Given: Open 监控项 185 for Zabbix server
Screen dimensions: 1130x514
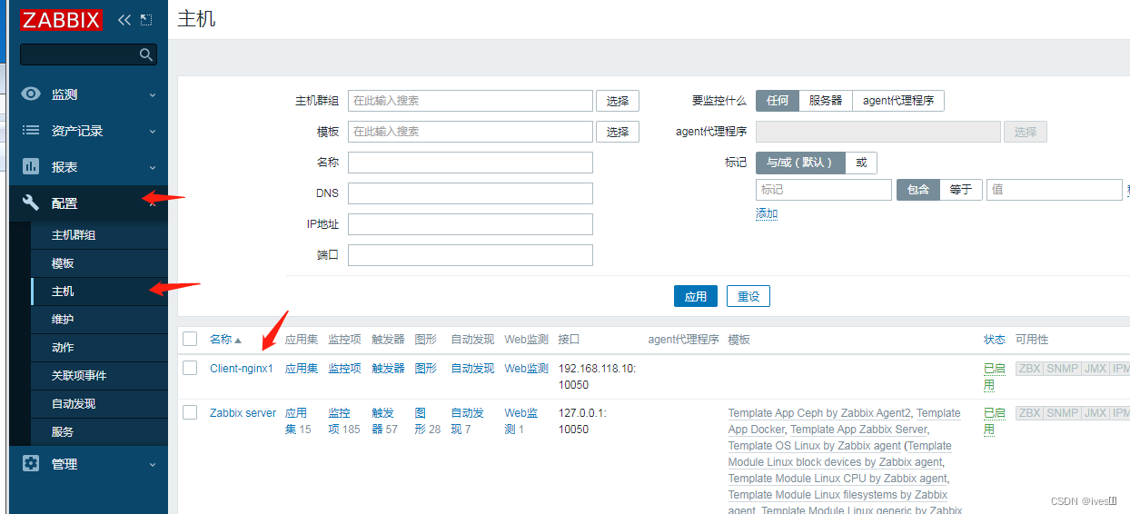Looking at the screenshot, I should [344, 421].
